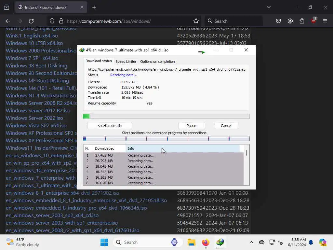Open the Firefox tracking protection shield icon

point(52,21)
